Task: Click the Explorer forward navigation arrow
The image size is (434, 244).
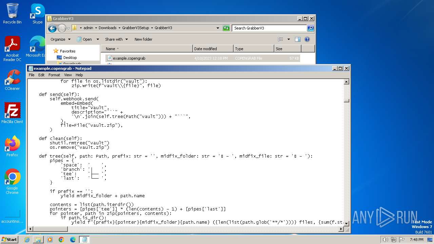Action: [62, 28]
